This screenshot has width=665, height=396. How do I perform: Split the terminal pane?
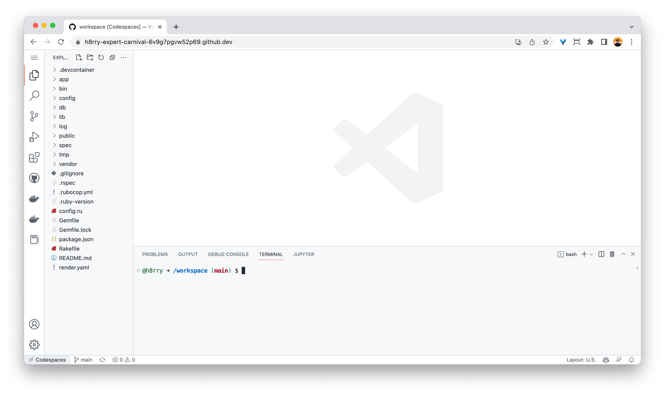601,254
